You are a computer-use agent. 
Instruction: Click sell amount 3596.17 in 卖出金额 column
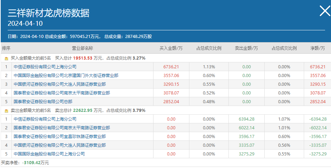pos(247,137)
